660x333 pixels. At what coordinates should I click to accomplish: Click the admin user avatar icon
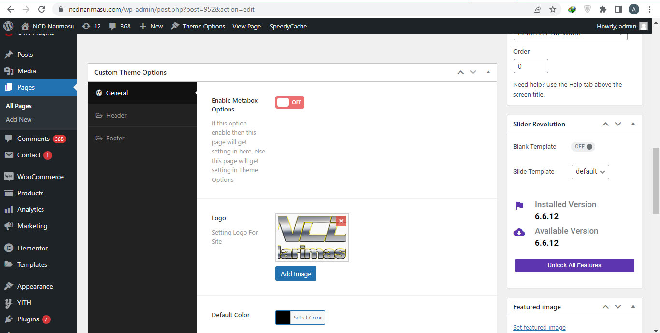(x=643, y=26)
